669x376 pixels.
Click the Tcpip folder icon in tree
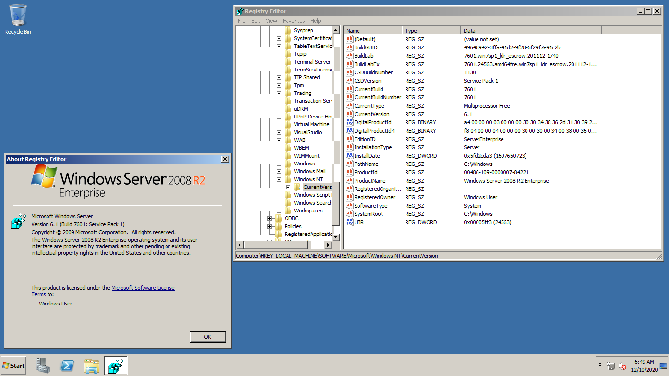288,54
